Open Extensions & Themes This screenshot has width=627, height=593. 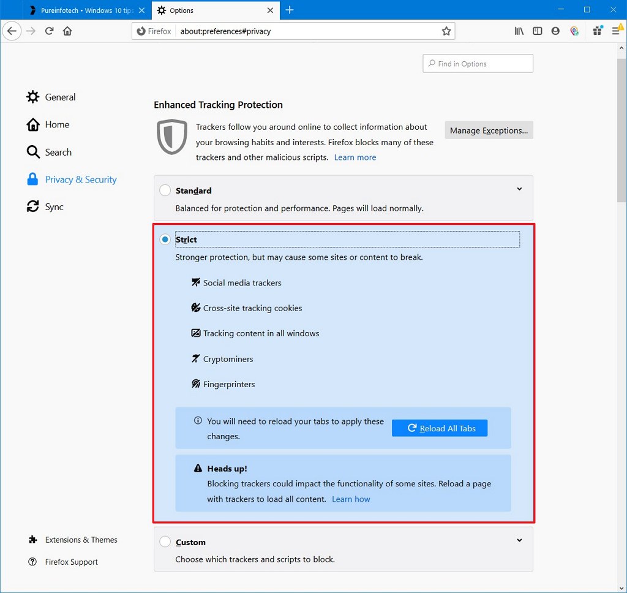coord(81,540)
